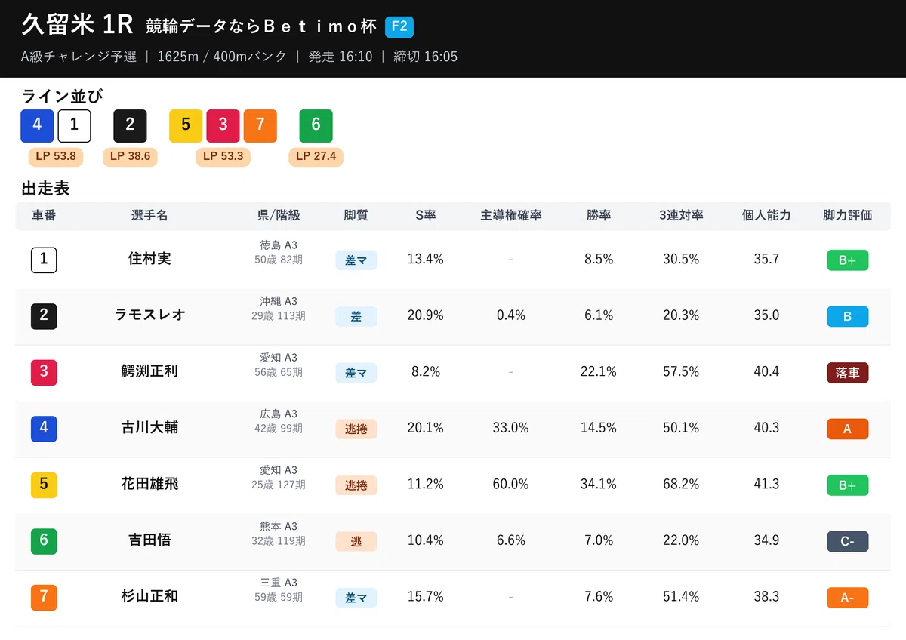The height and width of the screenshot is (640, 906).
Task: Click B rating badge for ラモスレオ
Action: click(847, 316)
